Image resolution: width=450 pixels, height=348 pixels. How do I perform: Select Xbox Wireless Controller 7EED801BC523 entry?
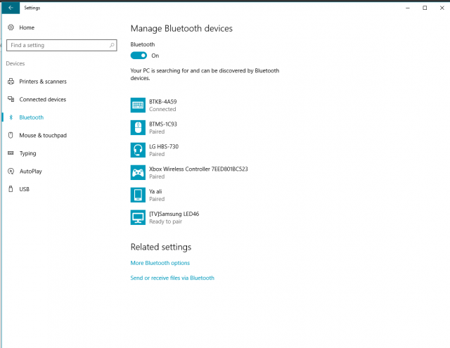click(x=198, y=169)
